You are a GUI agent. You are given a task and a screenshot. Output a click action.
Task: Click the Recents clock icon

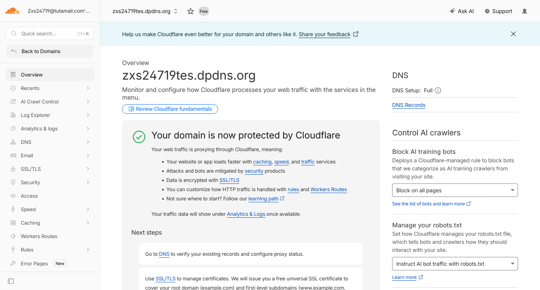[13, 88]
